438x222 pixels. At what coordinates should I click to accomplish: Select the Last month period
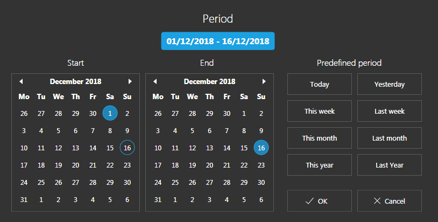pos(389,138)
